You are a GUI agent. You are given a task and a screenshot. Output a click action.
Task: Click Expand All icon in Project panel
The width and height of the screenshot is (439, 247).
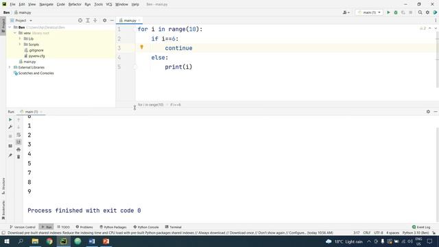point(88,21)
